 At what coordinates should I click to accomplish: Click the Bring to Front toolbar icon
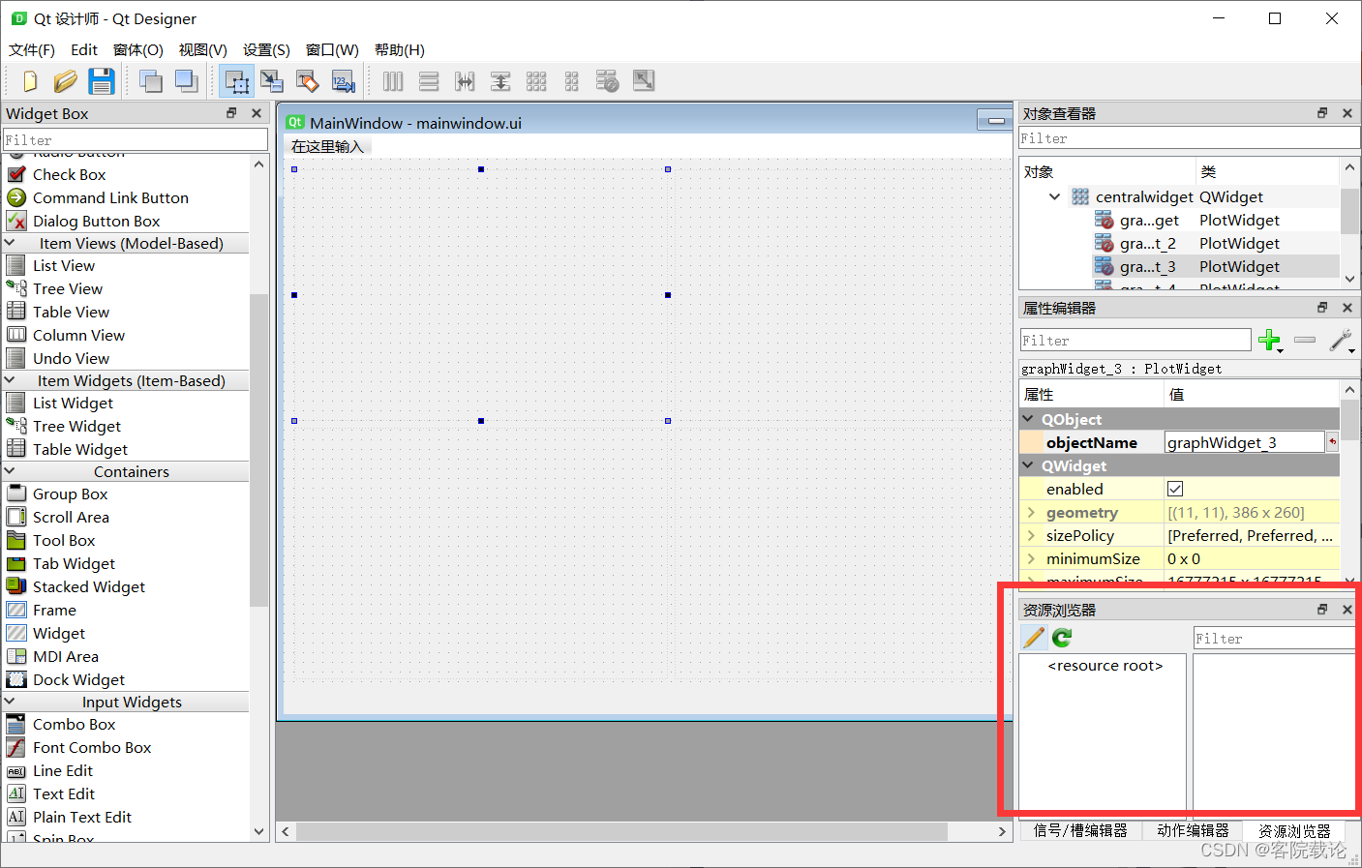click(x=186, y=81)
